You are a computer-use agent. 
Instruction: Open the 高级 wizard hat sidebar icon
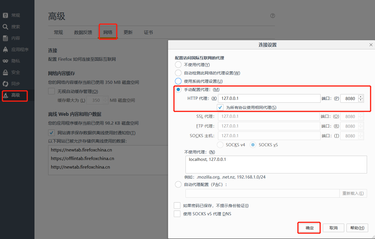pos(5,95)
